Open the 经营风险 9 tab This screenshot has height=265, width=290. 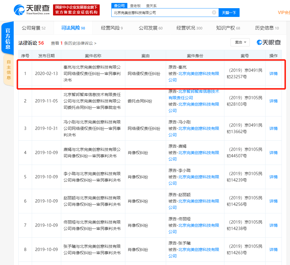112,28
